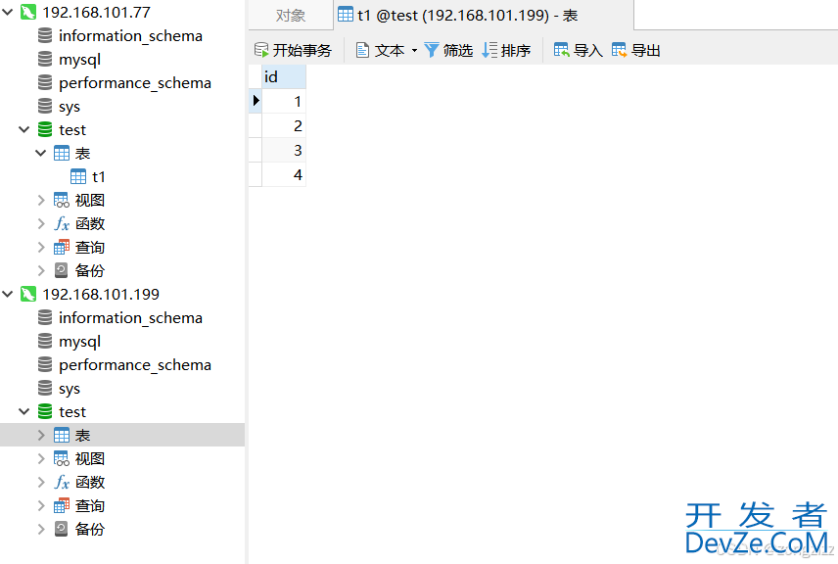The width and height of the screenshot is (838, 564).
Task: Click the 开始事务 begin transaction button
Action: (x=293, y=51)
